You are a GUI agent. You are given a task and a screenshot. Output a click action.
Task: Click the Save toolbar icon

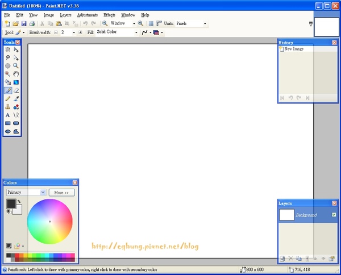(24, 23)
